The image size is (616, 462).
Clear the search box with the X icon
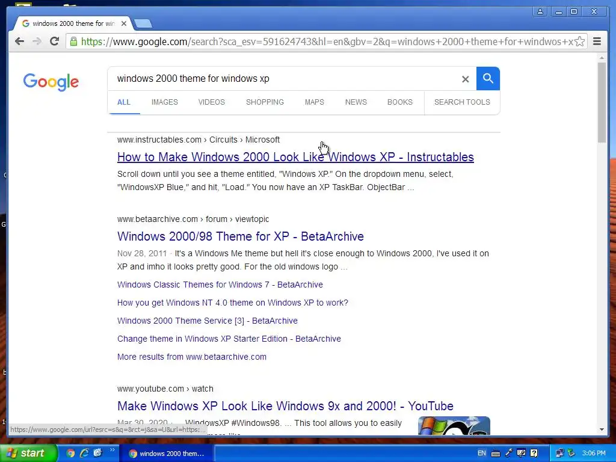[465, 79]
